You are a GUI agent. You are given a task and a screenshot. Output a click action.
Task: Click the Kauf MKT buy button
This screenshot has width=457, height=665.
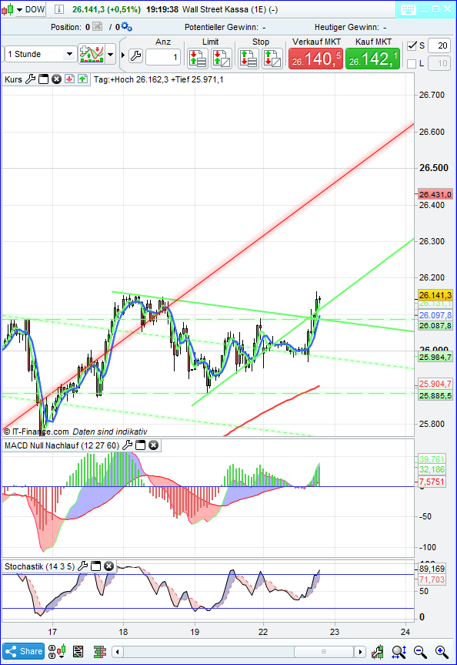pos(372,59)
